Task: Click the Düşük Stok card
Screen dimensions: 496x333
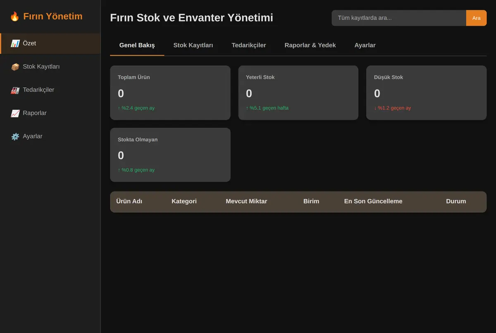Action: click(x=426, y=93)
